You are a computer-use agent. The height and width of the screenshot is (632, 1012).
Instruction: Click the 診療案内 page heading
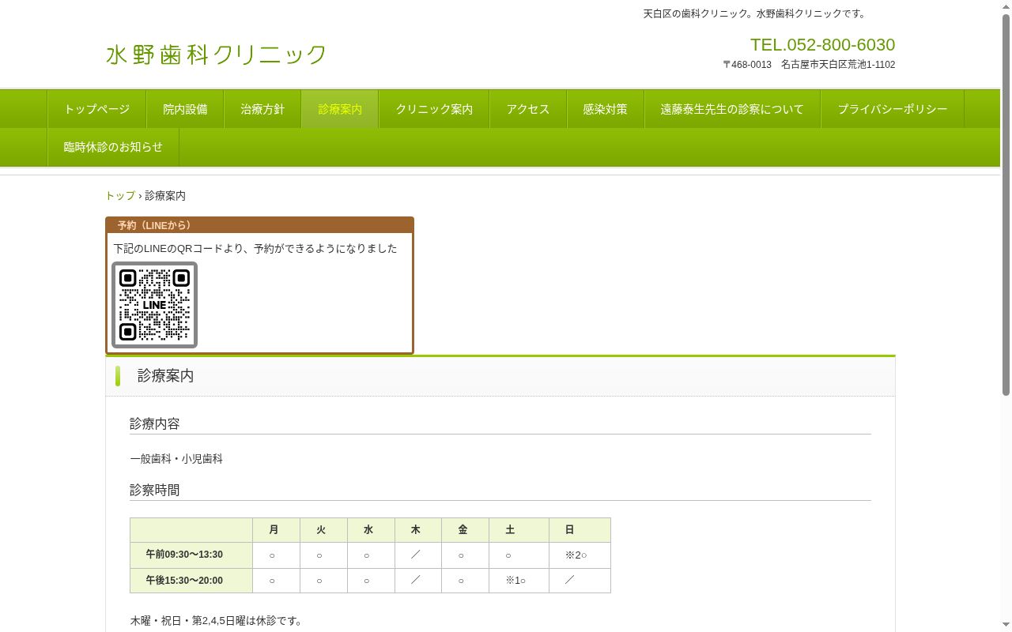pos(165,376)
